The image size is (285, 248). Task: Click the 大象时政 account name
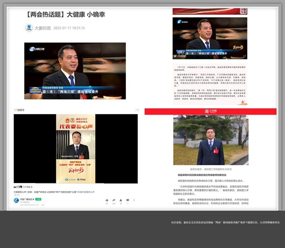[x=43, y=28]
